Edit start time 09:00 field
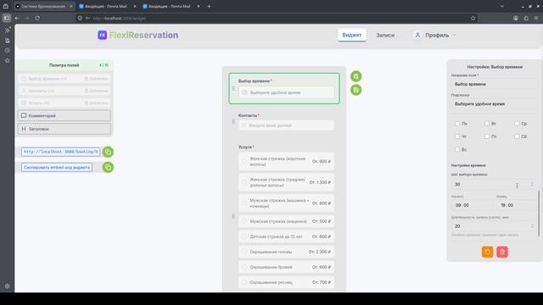The image size is (543, 305). pos(472,205)
